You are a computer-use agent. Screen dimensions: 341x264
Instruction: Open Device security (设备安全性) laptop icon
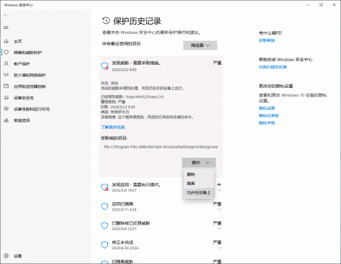6,98
